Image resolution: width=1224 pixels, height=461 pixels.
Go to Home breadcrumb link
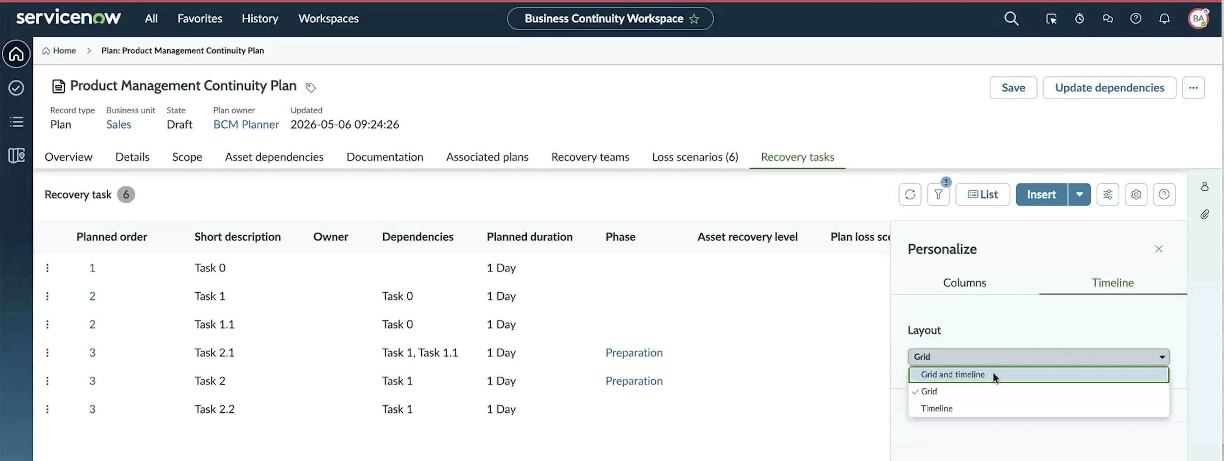(x=59, y=51)
